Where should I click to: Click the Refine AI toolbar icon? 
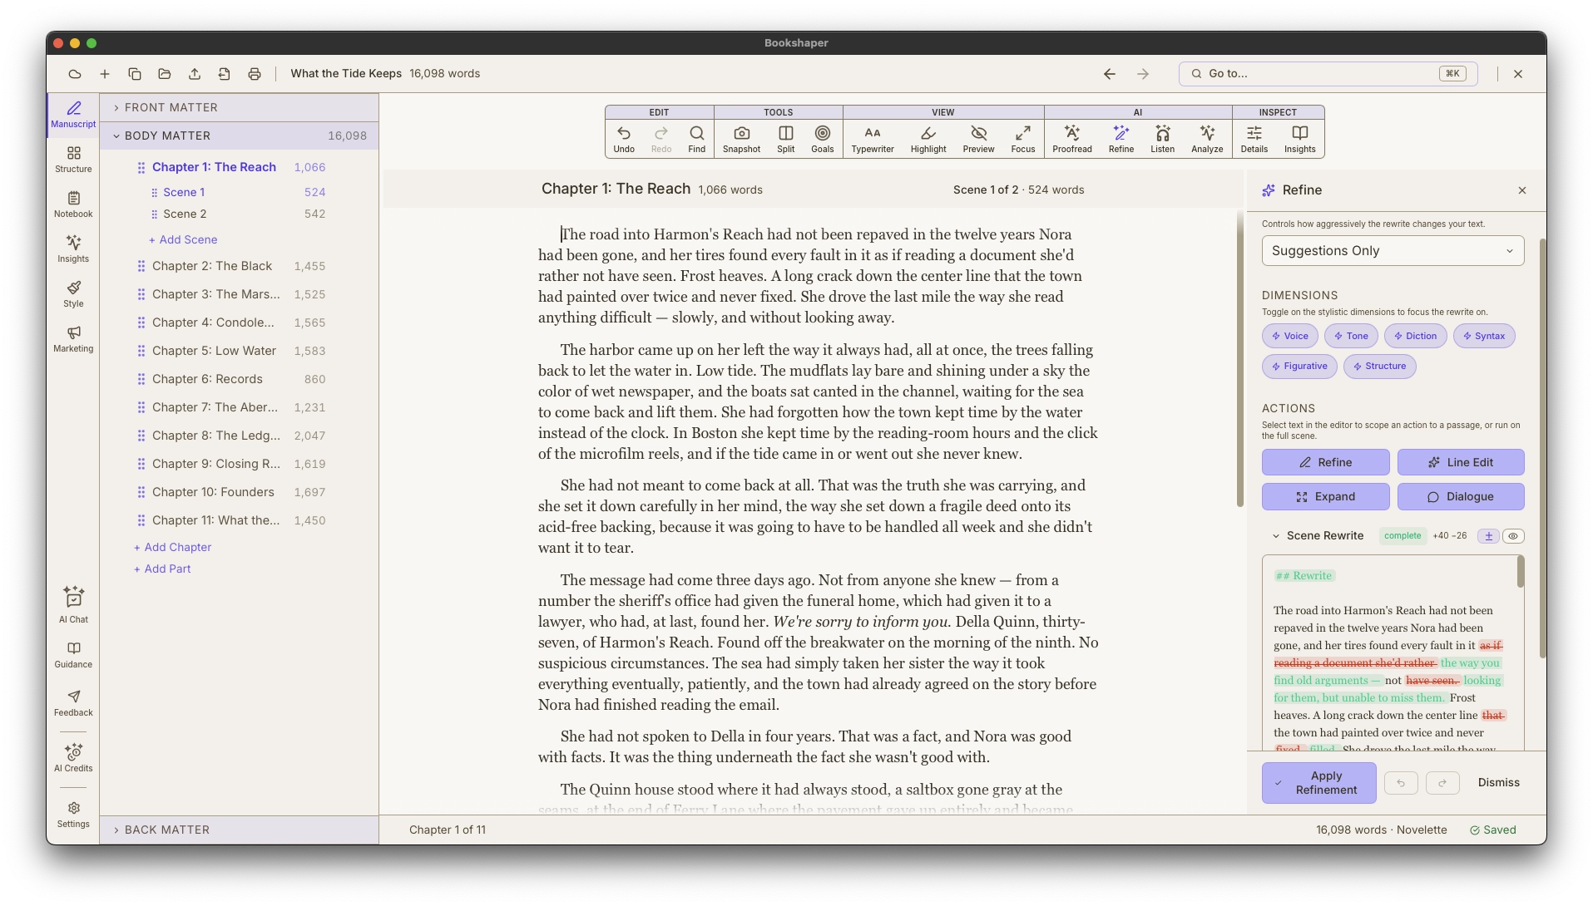click(x=1121, y=139)
